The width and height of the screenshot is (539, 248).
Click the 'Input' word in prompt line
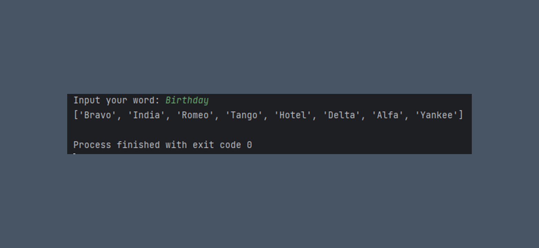click(x=87, y=101)
